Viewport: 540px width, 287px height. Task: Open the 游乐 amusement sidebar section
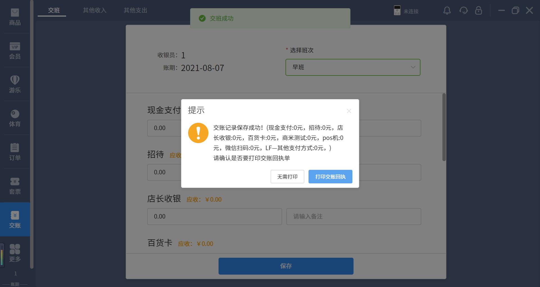coord(15,84)
